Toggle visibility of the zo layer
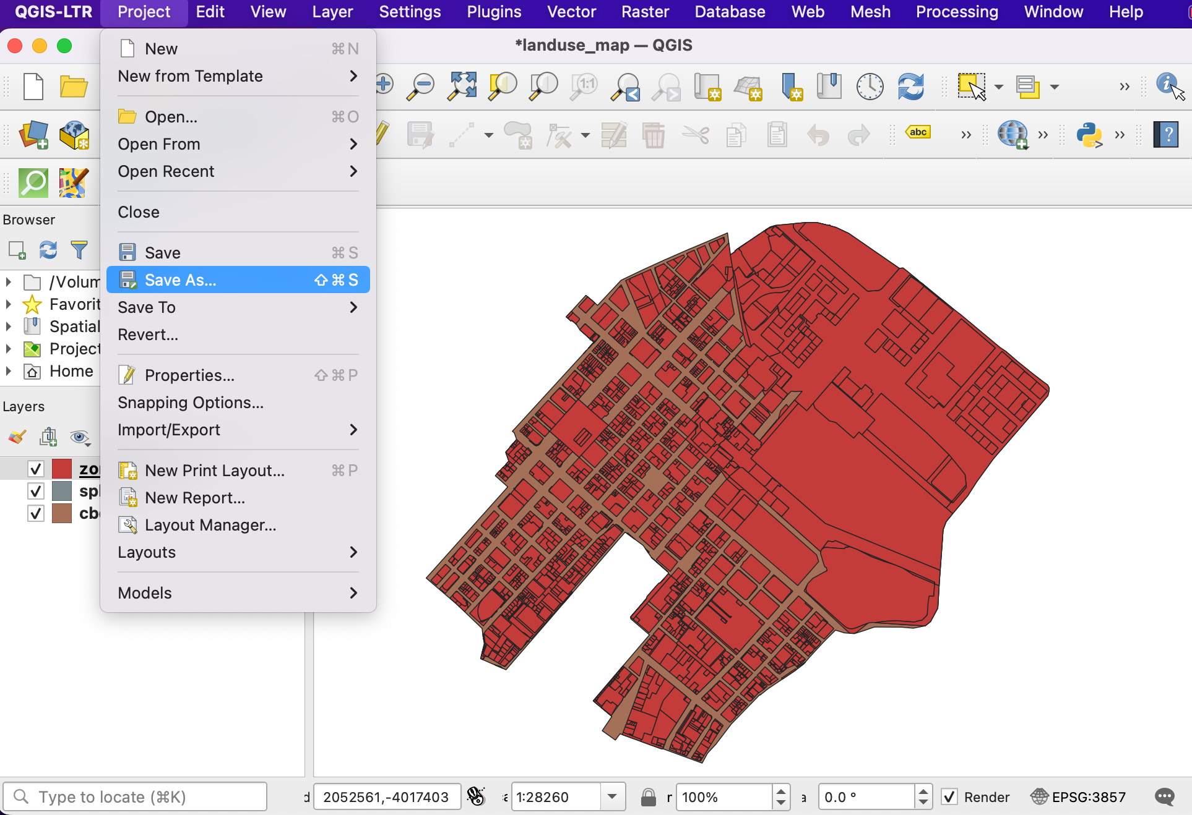The image size is (1192, 815). pyautogui.click(x=36, y=469)
